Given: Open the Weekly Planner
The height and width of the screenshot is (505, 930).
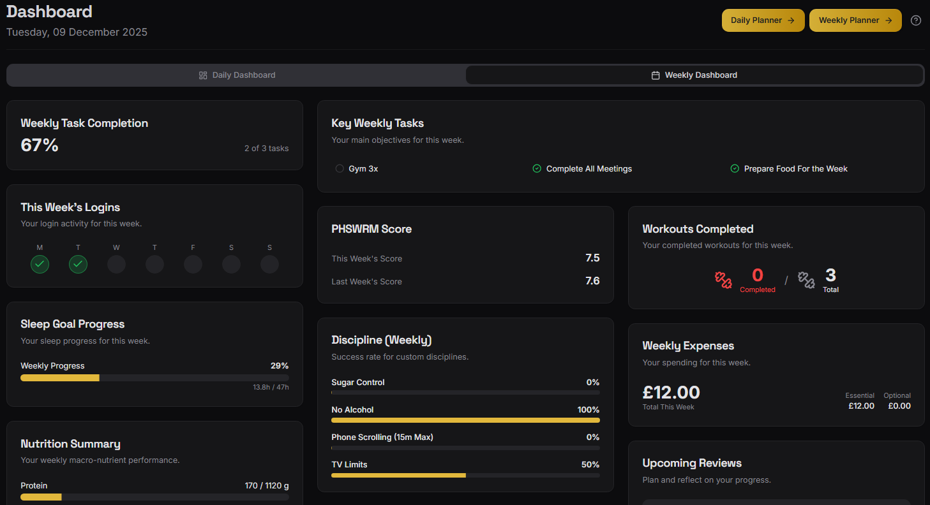Looking at the screenshot, I should click(x=855, y=20).
